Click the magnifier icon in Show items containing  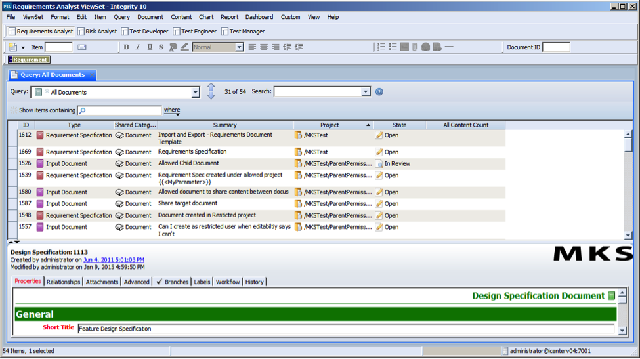pos(83,110)
